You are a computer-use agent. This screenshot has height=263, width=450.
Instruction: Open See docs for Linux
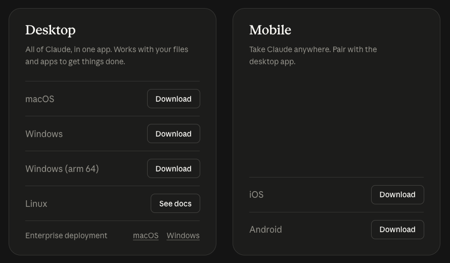click(x=175, y=203)
